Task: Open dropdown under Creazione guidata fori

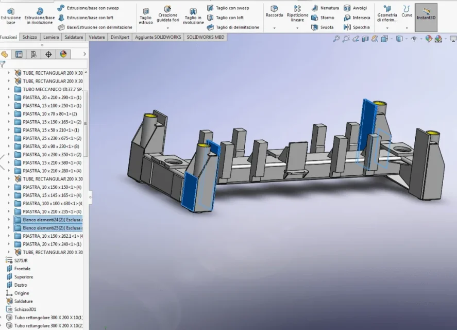Action: pyautogui.click(x=168, y=28)
